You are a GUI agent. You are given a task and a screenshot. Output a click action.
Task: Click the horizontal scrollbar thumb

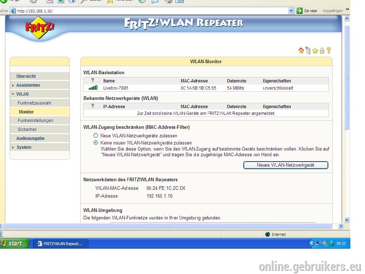[168, 226]
